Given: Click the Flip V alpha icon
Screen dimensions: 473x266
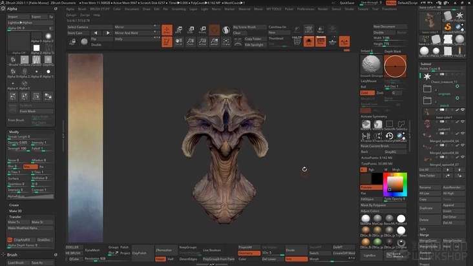Looking at the screenshot, I should tap(25, 96).
